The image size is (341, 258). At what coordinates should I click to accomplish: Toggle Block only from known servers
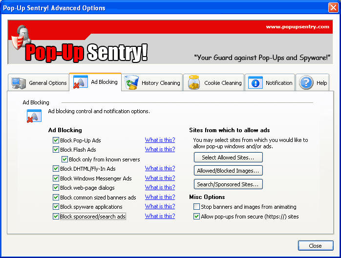click(64, 159)
